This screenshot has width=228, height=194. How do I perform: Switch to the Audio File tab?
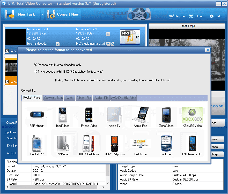tap(101, 98)
